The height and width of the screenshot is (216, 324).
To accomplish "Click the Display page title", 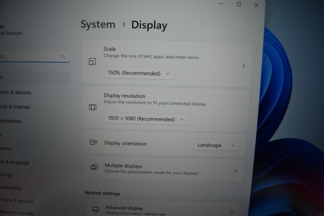I will coord(149,25).
